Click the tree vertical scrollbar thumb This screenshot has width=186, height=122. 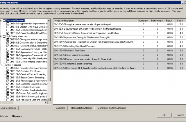coord(49,52)
